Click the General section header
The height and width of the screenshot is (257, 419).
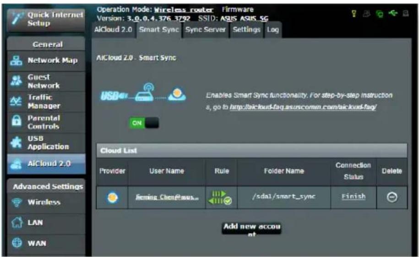[x=46, y=44]
